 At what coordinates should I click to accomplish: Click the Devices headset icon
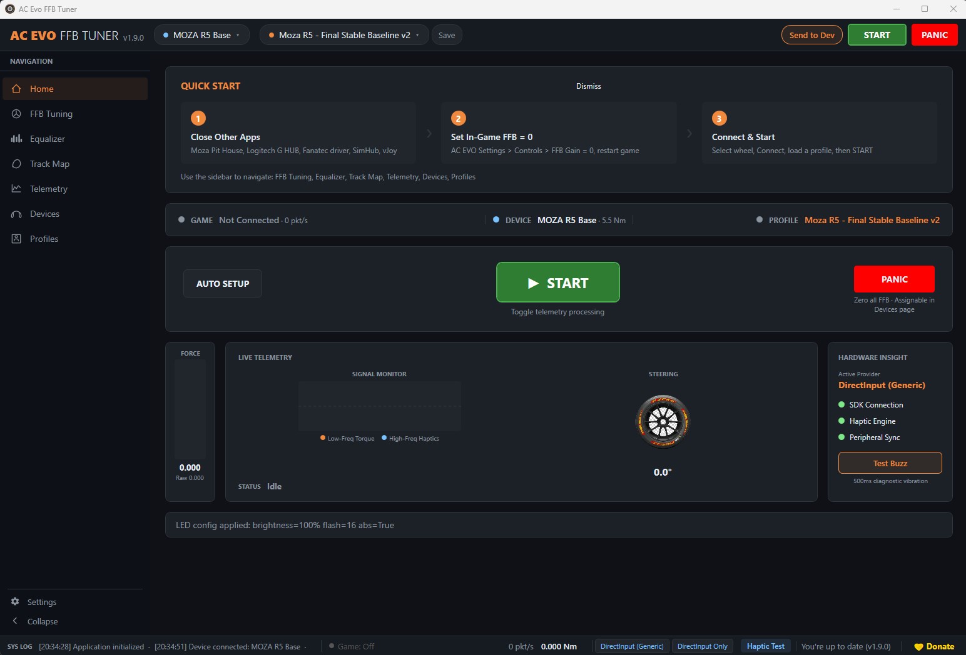coord(16,214)
